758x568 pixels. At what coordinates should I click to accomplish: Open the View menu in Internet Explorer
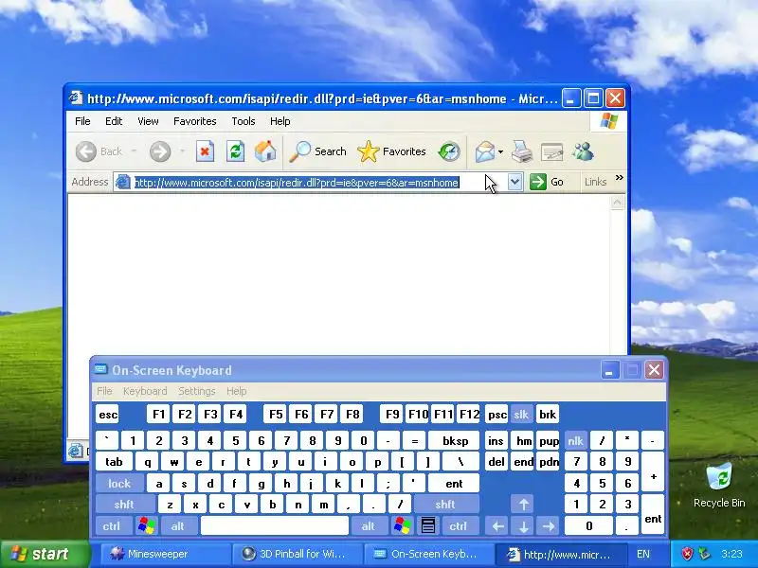(x=148, y=121)
